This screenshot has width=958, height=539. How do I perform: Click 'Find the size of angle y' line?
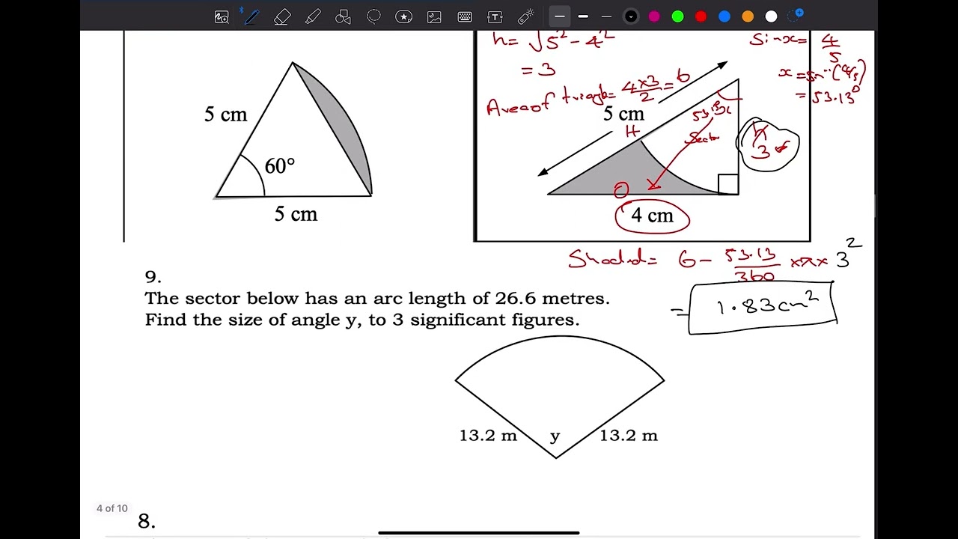coord(362,320)
